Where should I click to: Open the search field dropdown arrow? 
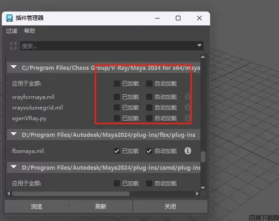pyautogui.click(x=199, y=45)
